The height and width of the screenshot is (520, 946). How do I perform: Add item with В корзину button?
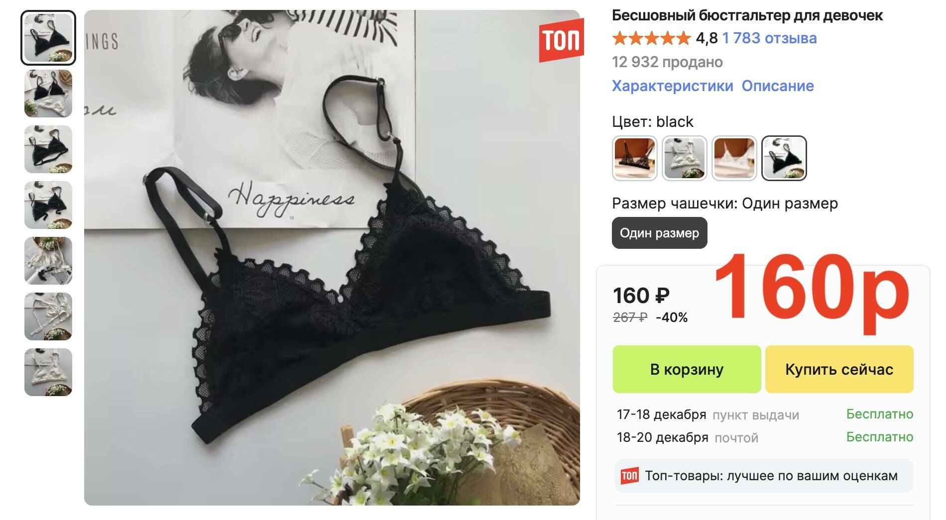coord(687,369)
